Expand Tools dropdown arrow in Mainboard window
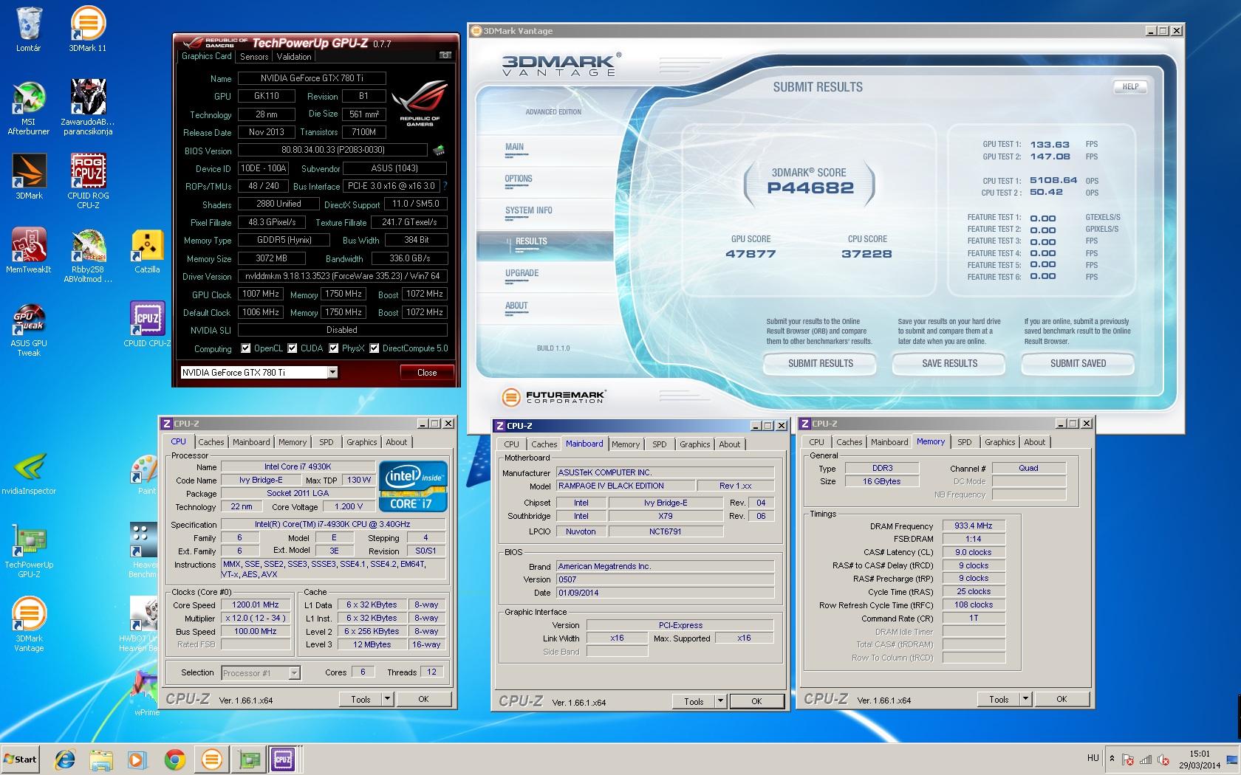1241x775 pixels. (720, 701)
